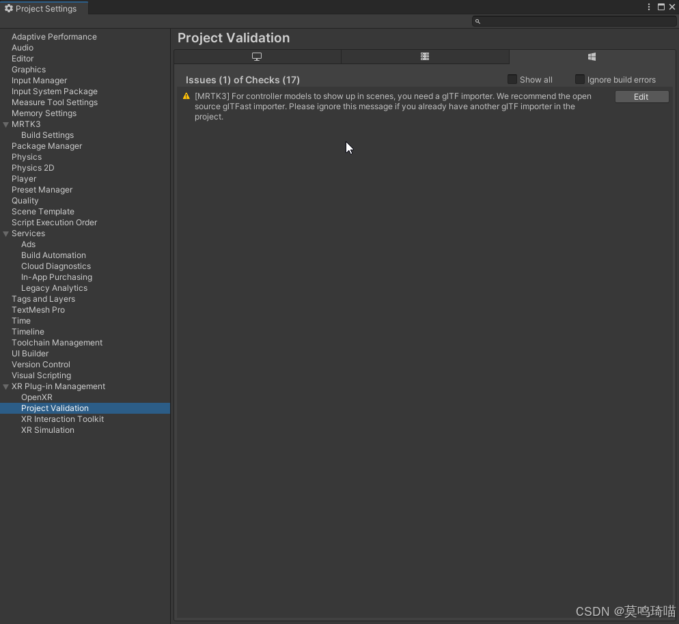Open UI Builder settings
Viewport: 679px width, 624px height.
click(30, 354)
